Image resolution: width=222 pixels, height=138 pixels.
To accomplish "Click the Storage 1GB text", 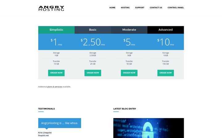I will point(56,54).
